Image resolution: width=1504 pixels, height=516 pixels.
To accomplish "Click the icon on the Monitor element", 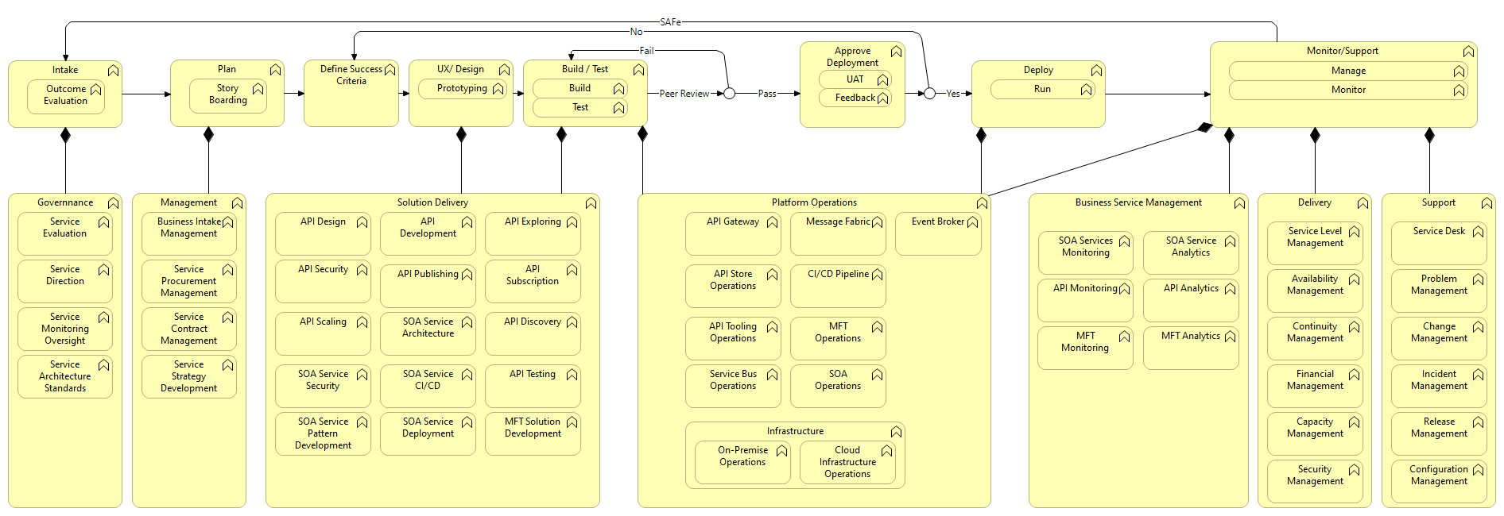I will tap(1459, 90).
